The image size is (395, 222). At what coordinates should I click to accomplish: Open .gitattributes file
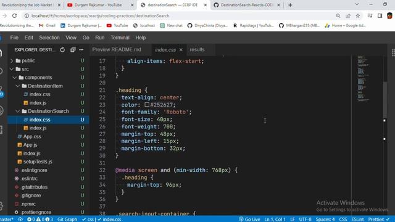(35, 187)
